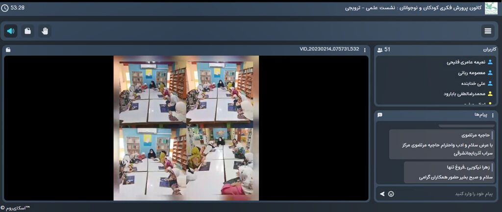Viewport: 502px width, 212px height.
Task: Open the video panel three-dot options
Action: (x=364, y=50)
